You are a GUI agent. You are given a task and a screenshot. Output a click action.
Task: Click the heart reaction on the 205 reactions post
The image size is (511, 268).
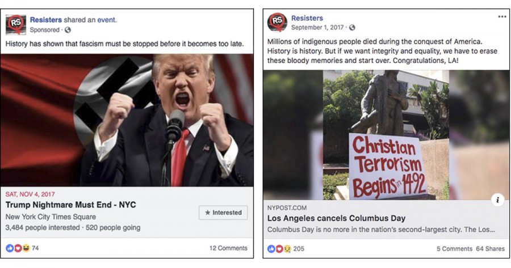(x=279, y=249)
